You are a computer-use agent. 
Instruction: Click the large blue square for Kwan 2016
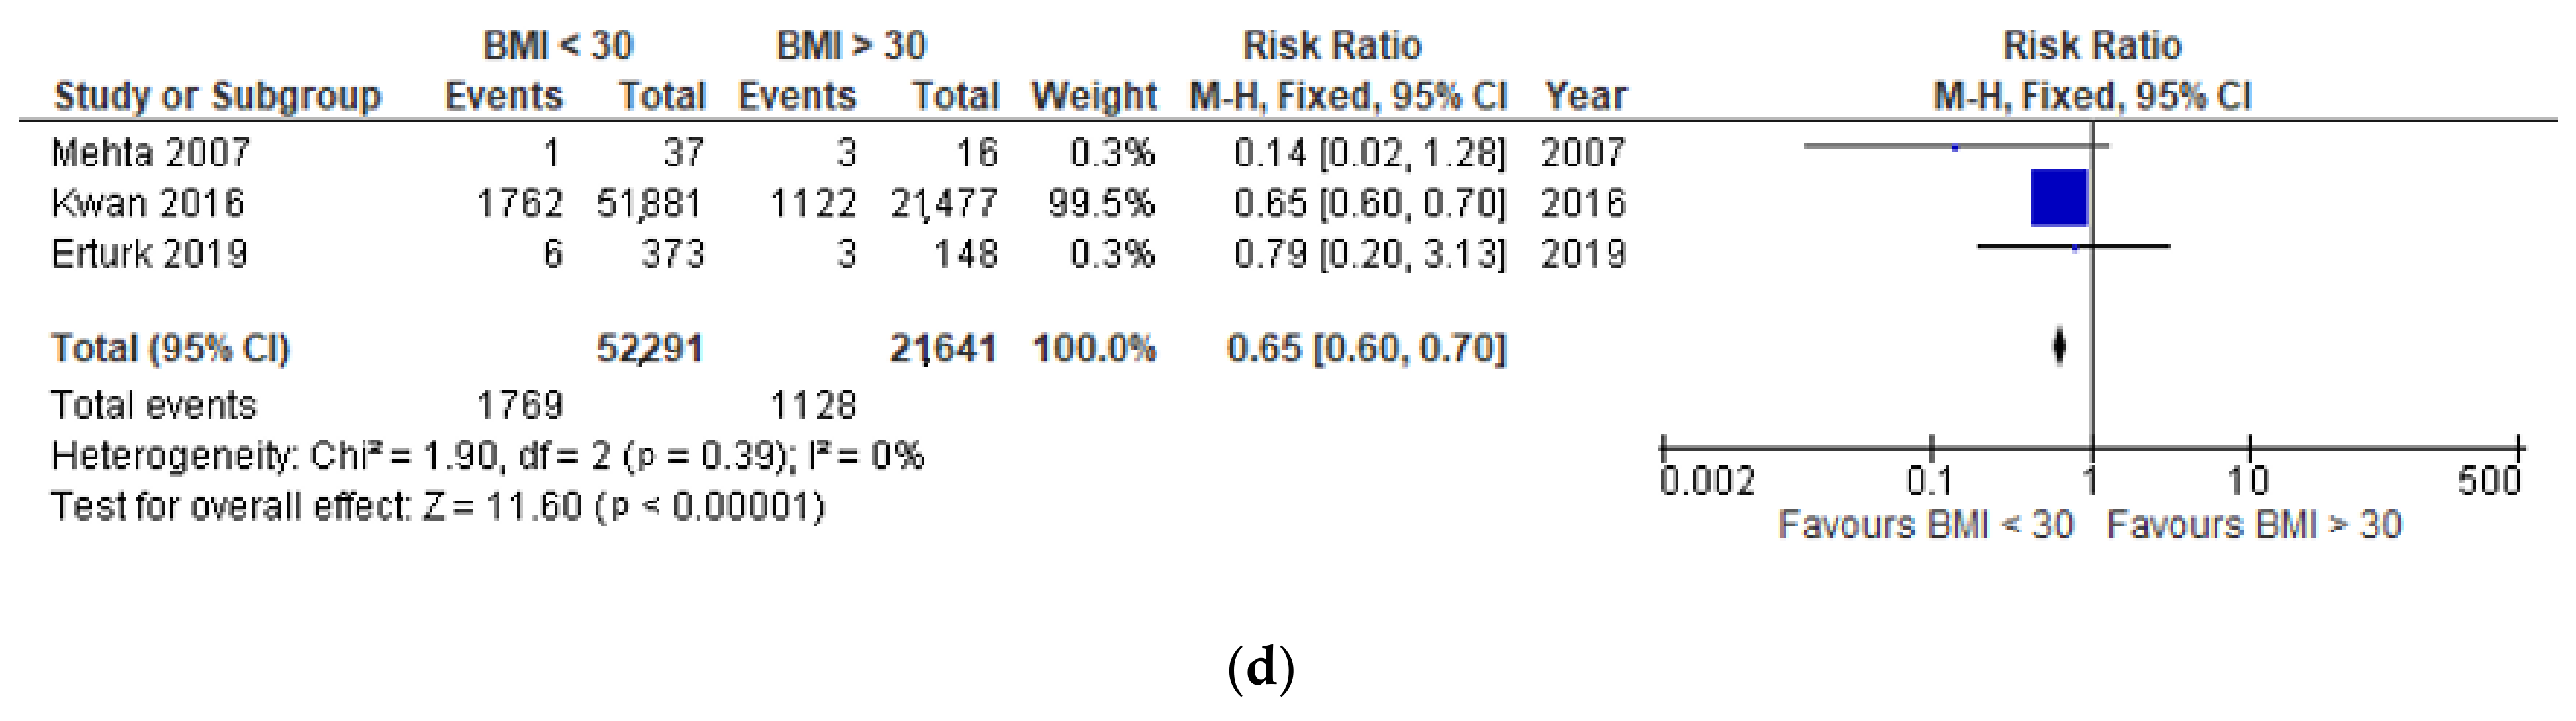pyautogui.click(x=2059, y=198)
